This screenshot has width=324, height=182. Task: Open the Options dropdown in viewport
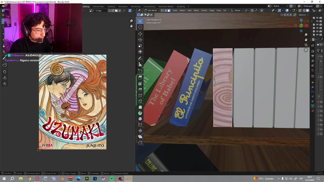[303, 15]
